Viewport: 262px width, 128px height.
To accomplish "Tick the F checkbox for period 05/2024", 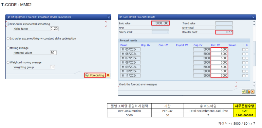I will click(244, 50).
